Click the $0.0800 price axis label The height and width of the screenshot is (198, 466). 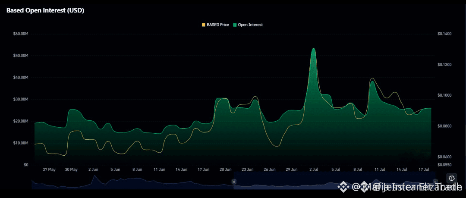click(x=444, y=126)
